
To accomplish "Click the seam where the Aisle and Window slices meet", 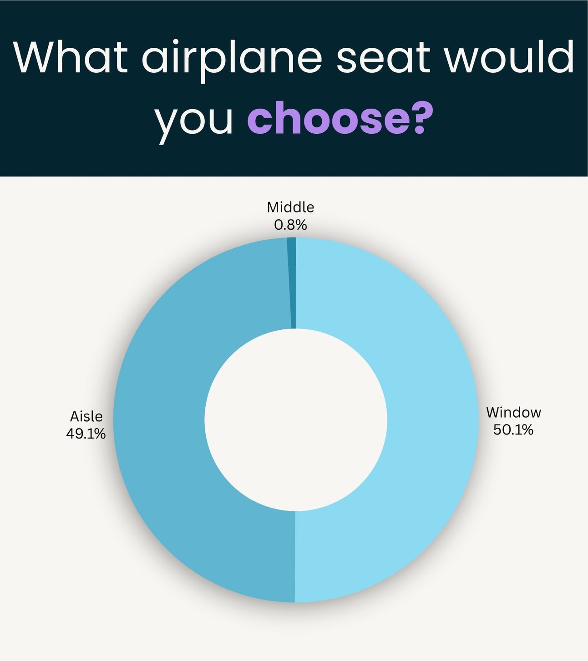I will 295,557.
